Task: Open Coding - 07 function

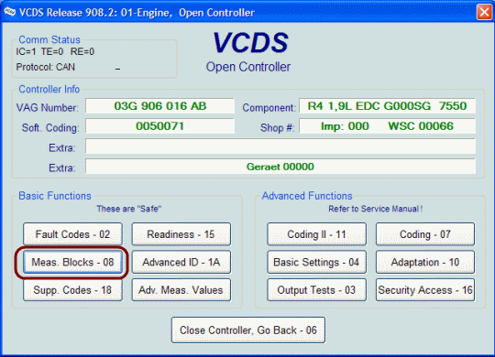Action: 425,234
